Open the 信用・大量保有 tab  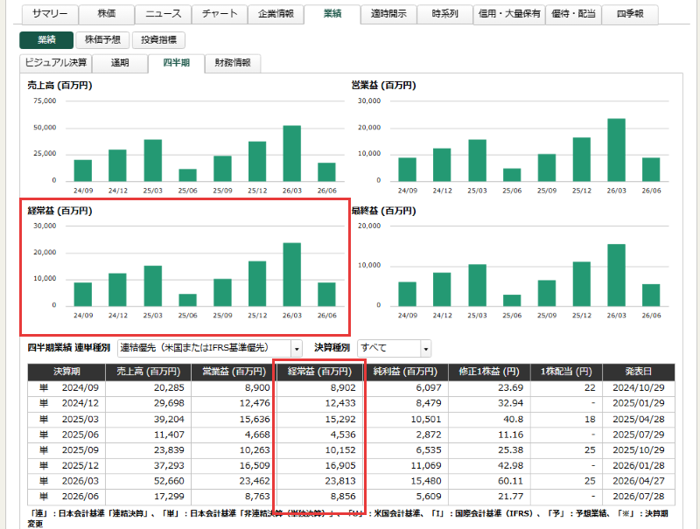coord(509,14)
